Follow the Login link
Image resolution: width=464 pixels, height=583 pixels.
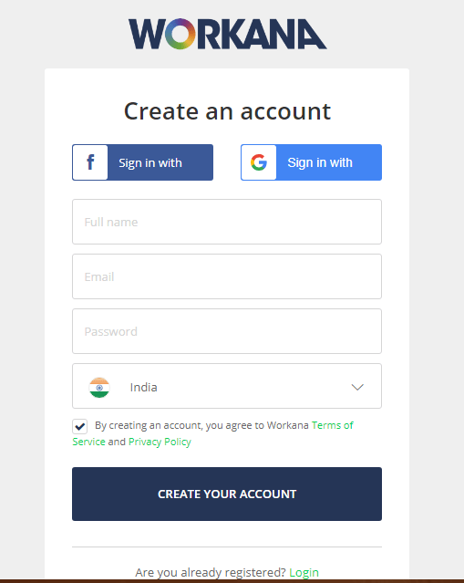pyautogui.click(x=304, y=572)
